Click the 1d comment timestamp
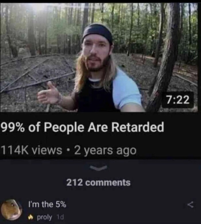Screen dimensions: 201x224 (60, 217)
